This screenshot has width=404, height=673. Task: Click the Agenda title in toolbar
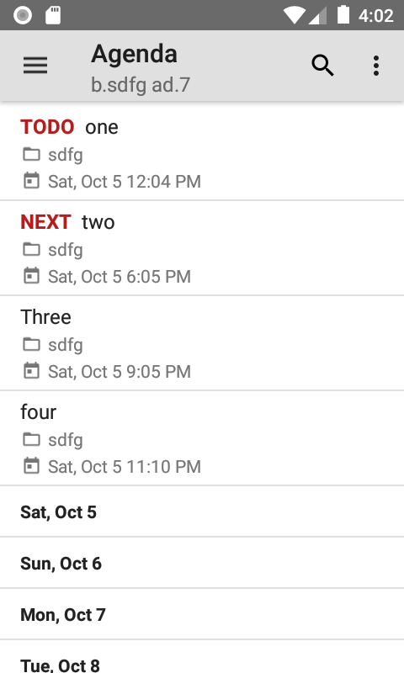click(x=134, y=55)
